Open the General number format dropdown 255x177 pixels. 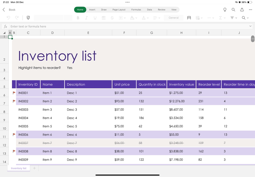174,18
